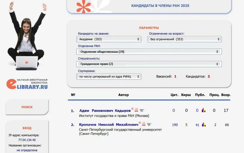Click the Публ. column header
This screenshot has height=153, width=244.
point(200,95)
